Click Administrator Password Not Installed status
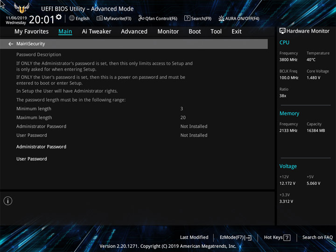The image size is (336, 252). (x=194, y=126)
